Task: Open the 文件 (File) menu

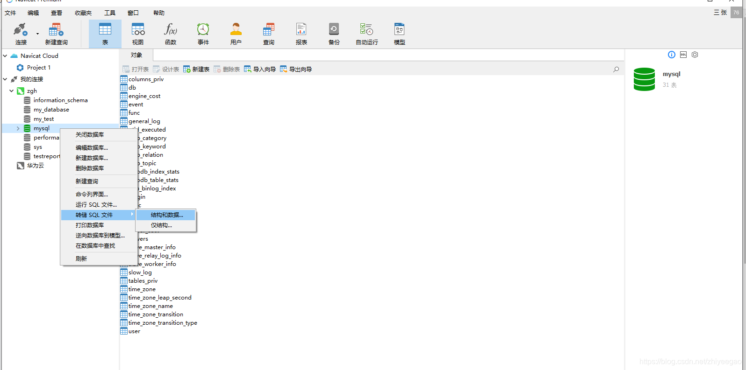Action: pyautogui.click(x=10, y=13)
